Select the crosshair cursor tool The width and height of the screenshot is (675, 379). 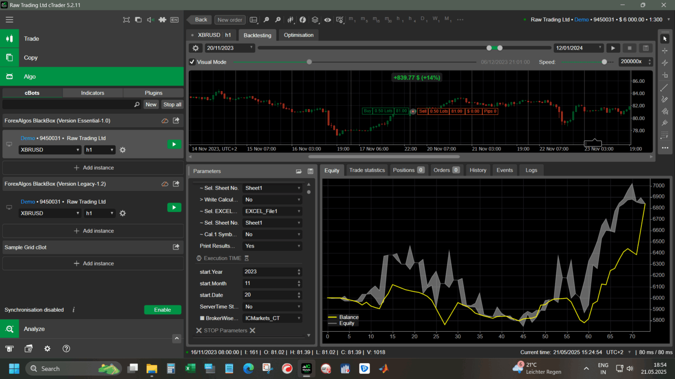[x=664, y=51]
